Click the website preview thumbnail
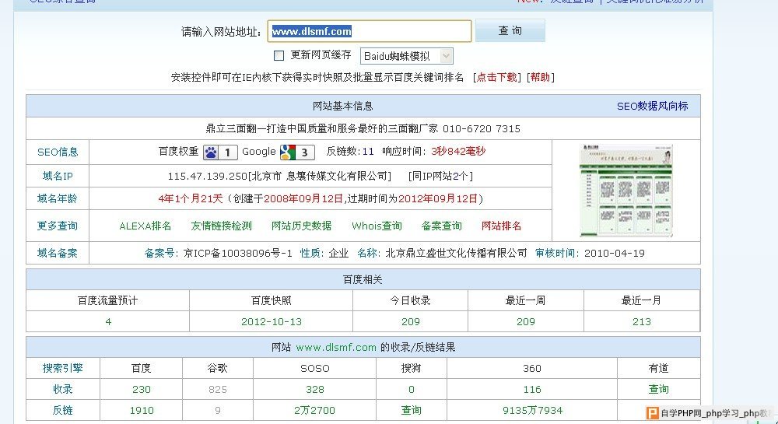 click(626, 191)
